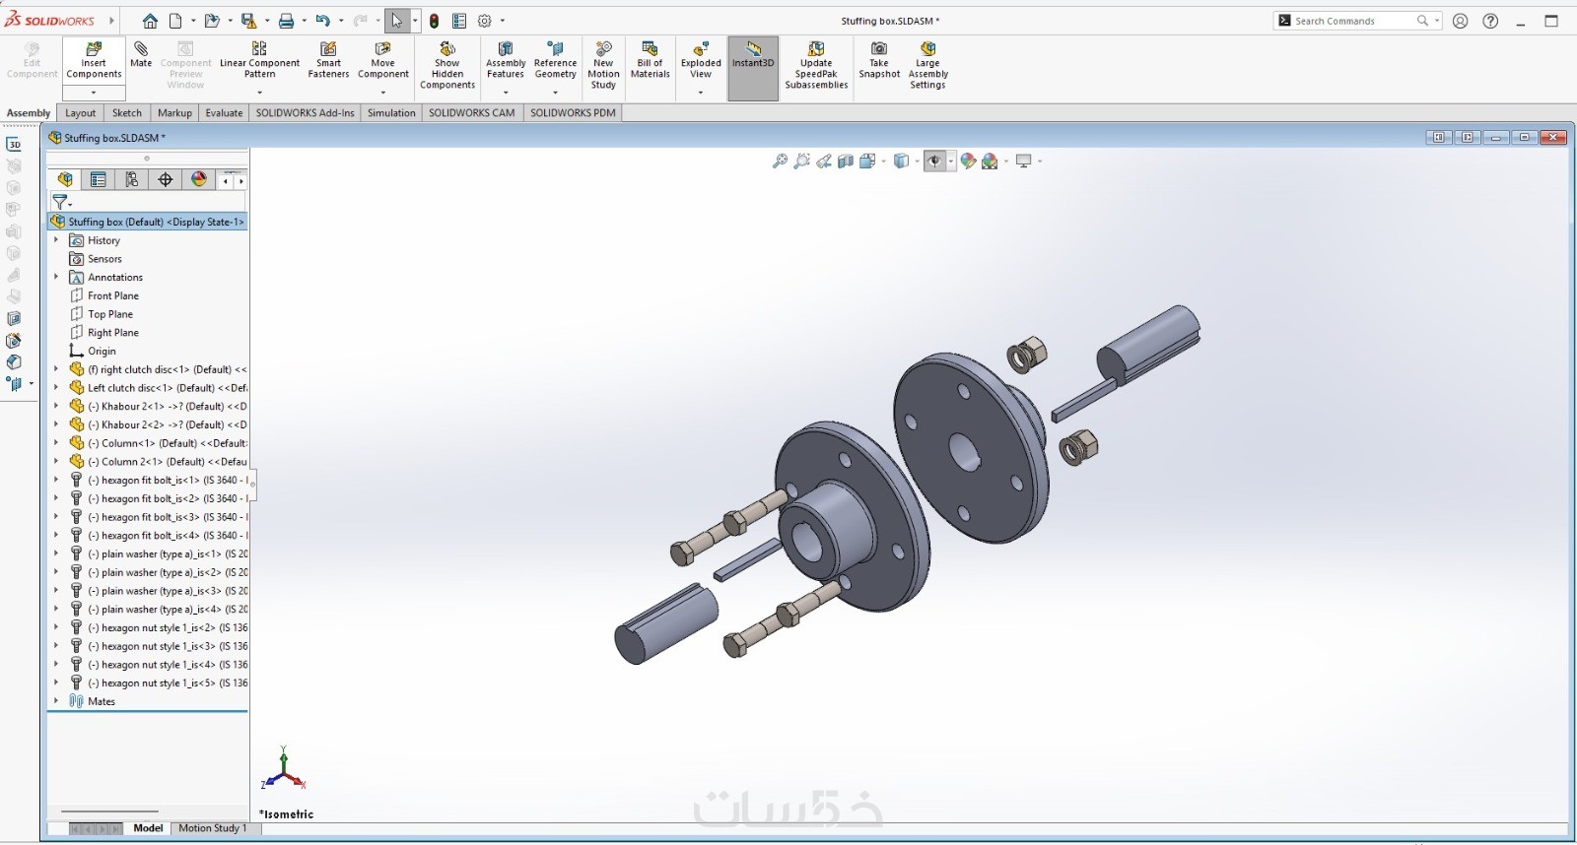Screen dimensions: 1577x845
Task: Click Zoom to Fit magnifier icon
Action: [780, 161]
